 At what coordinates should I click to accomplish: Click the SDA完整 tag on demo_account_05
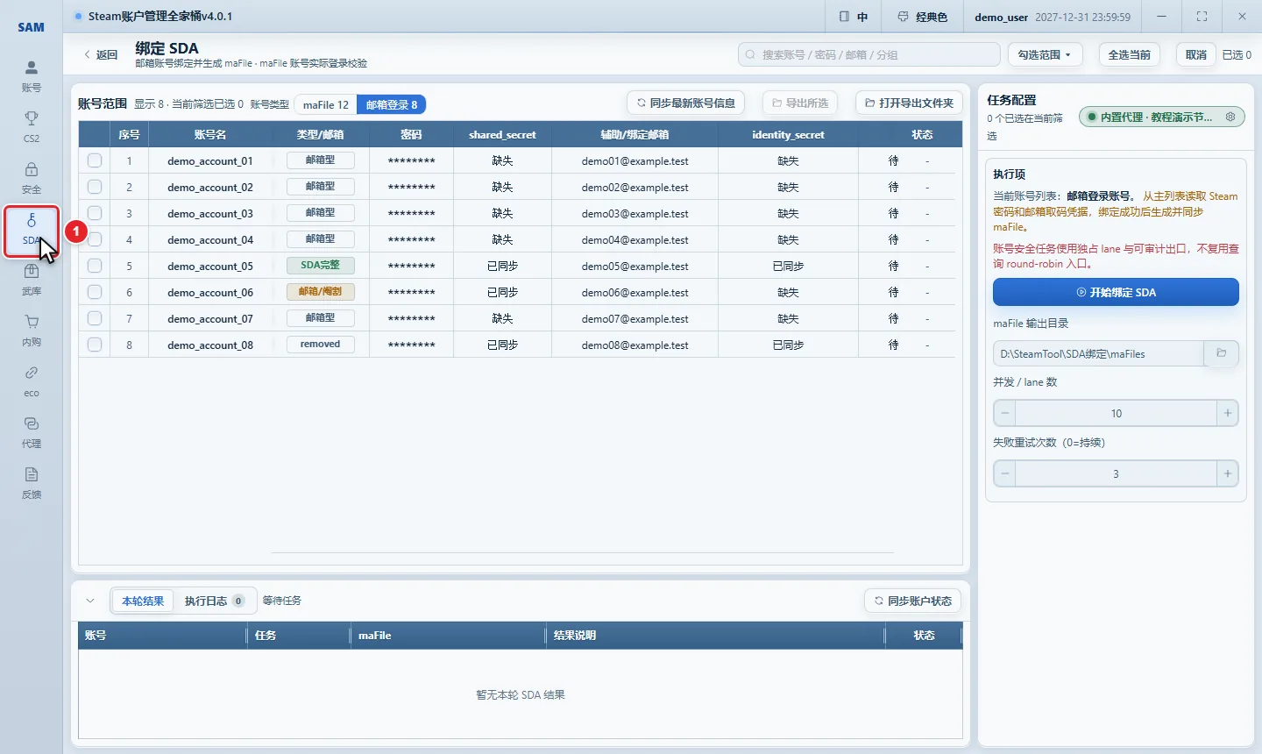click(x=320, y=265)
